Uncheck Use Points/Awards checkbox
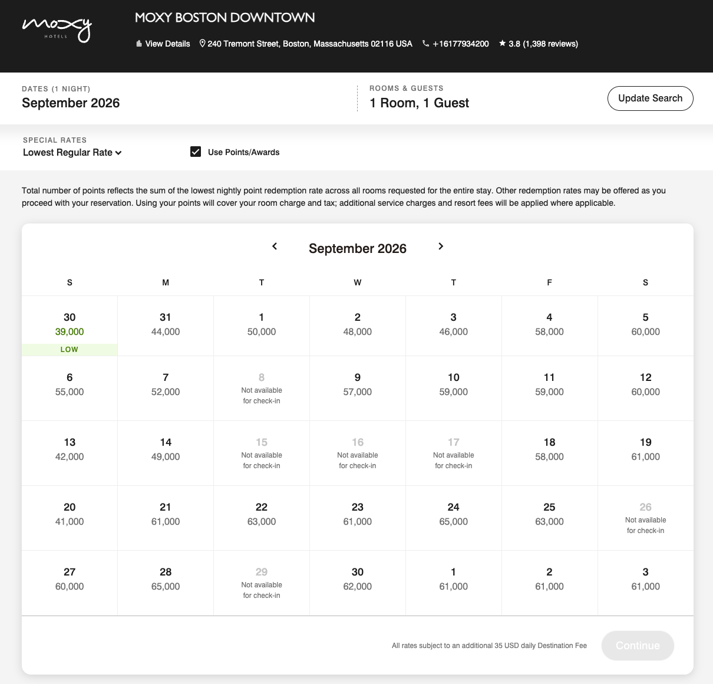Viewport: 713px width, 684px height. [x=196, y=152]
